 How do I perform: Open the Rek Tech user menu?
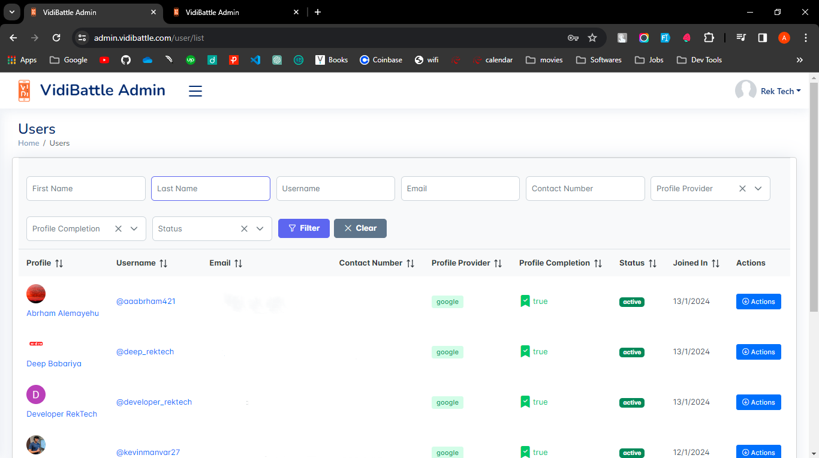(x=768, y=91)
